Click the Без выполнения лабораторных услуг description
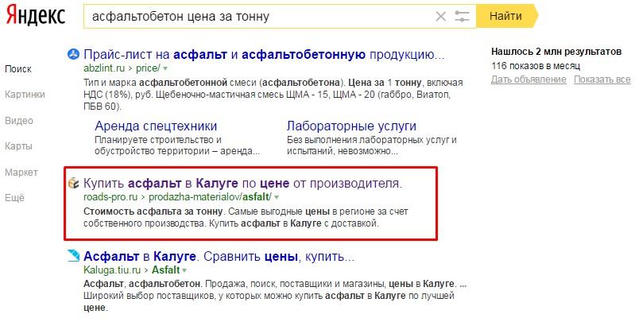Screen dimensions: 635x322 tap(372, 145)
